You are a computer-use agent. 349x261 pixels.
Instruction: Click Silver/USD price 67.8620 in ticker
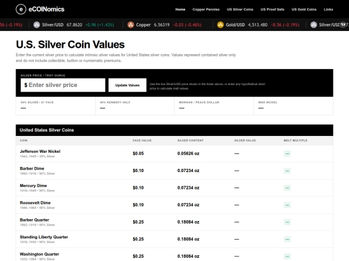[74, 24]
